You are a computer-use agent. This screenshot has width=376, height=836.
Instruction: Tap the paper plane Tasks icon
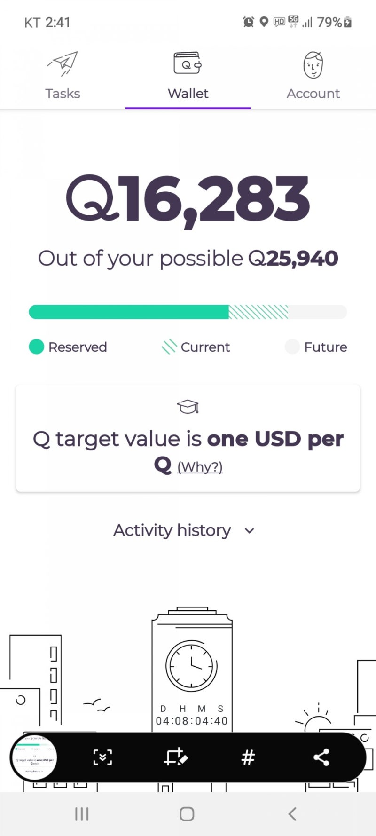63,64
